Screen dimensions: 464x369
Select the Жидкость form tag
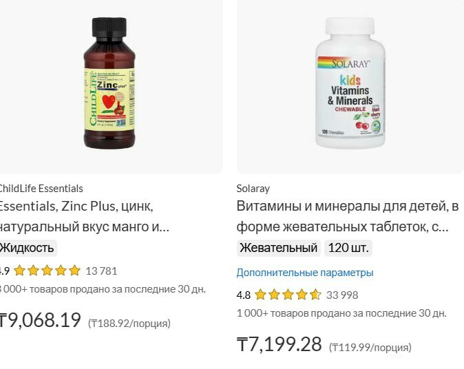point(28,248)
